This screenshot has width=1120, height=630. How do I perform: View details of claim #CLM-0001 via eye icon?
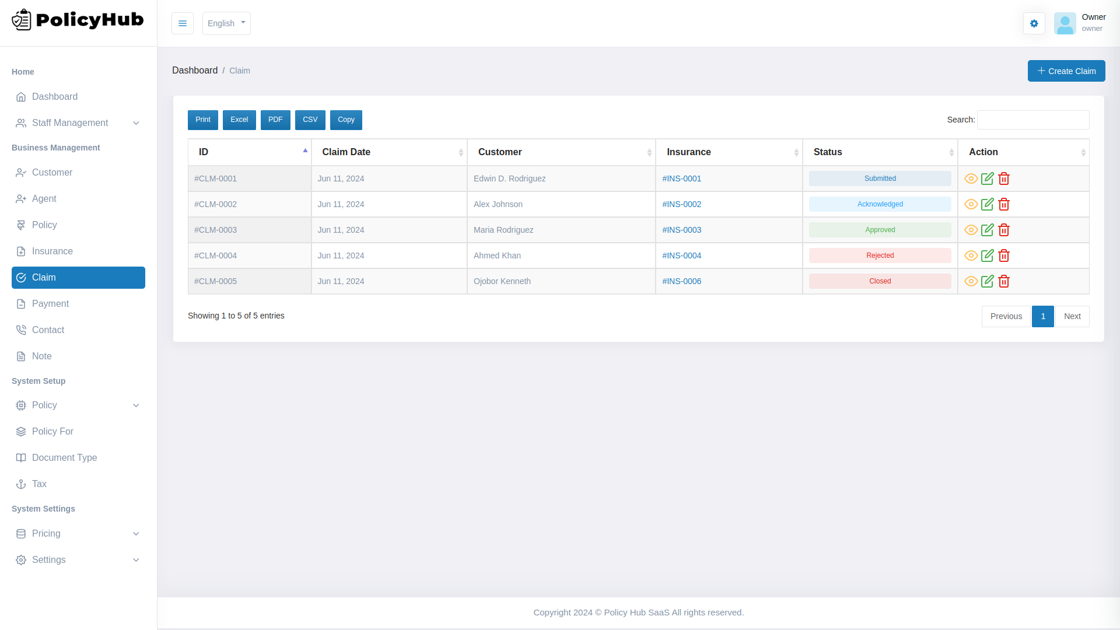click(971, 178)
